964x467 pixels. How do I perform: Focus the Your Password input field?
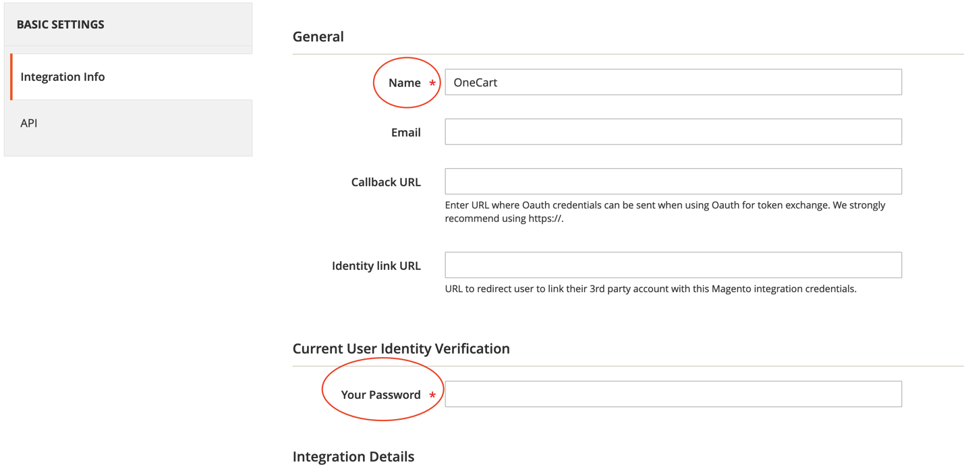coord(673,394)
